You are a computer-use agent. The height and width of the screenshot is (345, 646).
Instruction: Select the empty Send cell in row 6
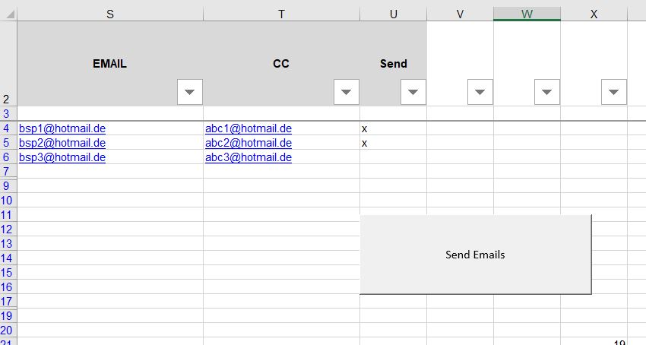tap(393, 157)
